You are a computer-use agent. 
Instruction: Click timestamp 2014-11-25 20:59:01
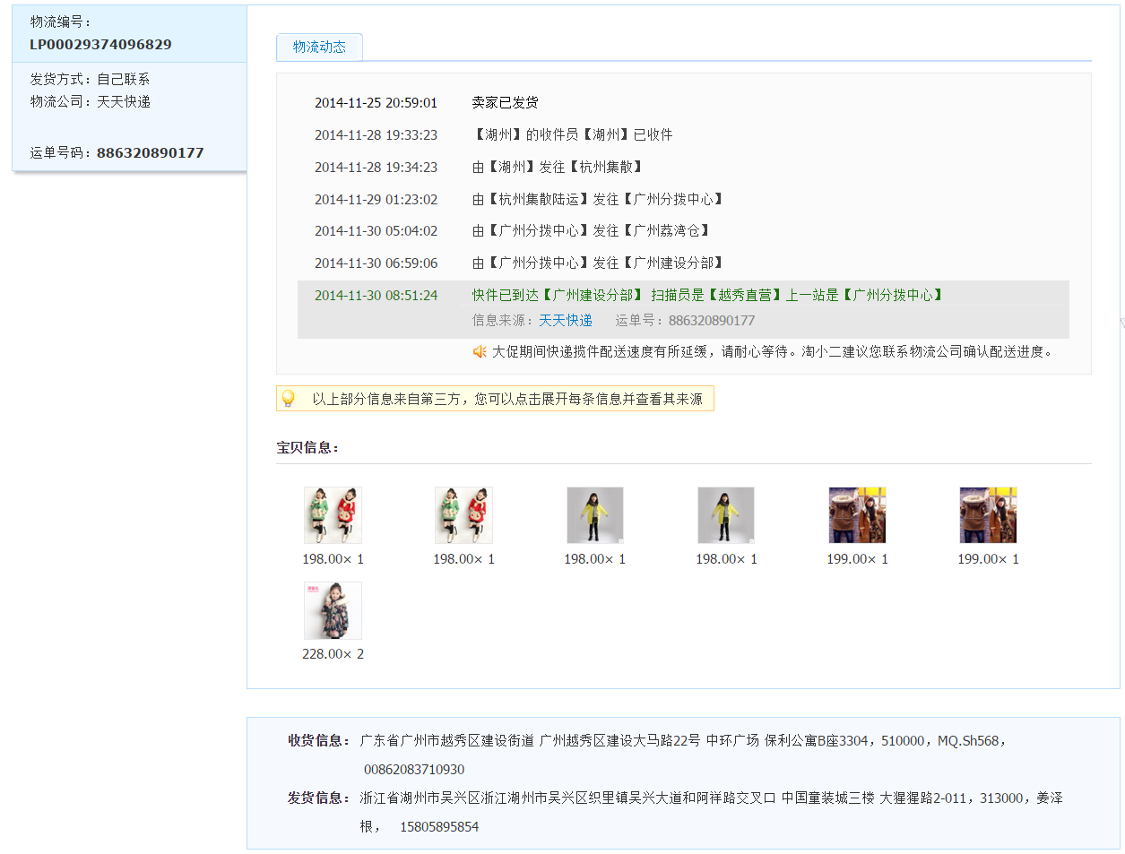(x=376, y=102)
